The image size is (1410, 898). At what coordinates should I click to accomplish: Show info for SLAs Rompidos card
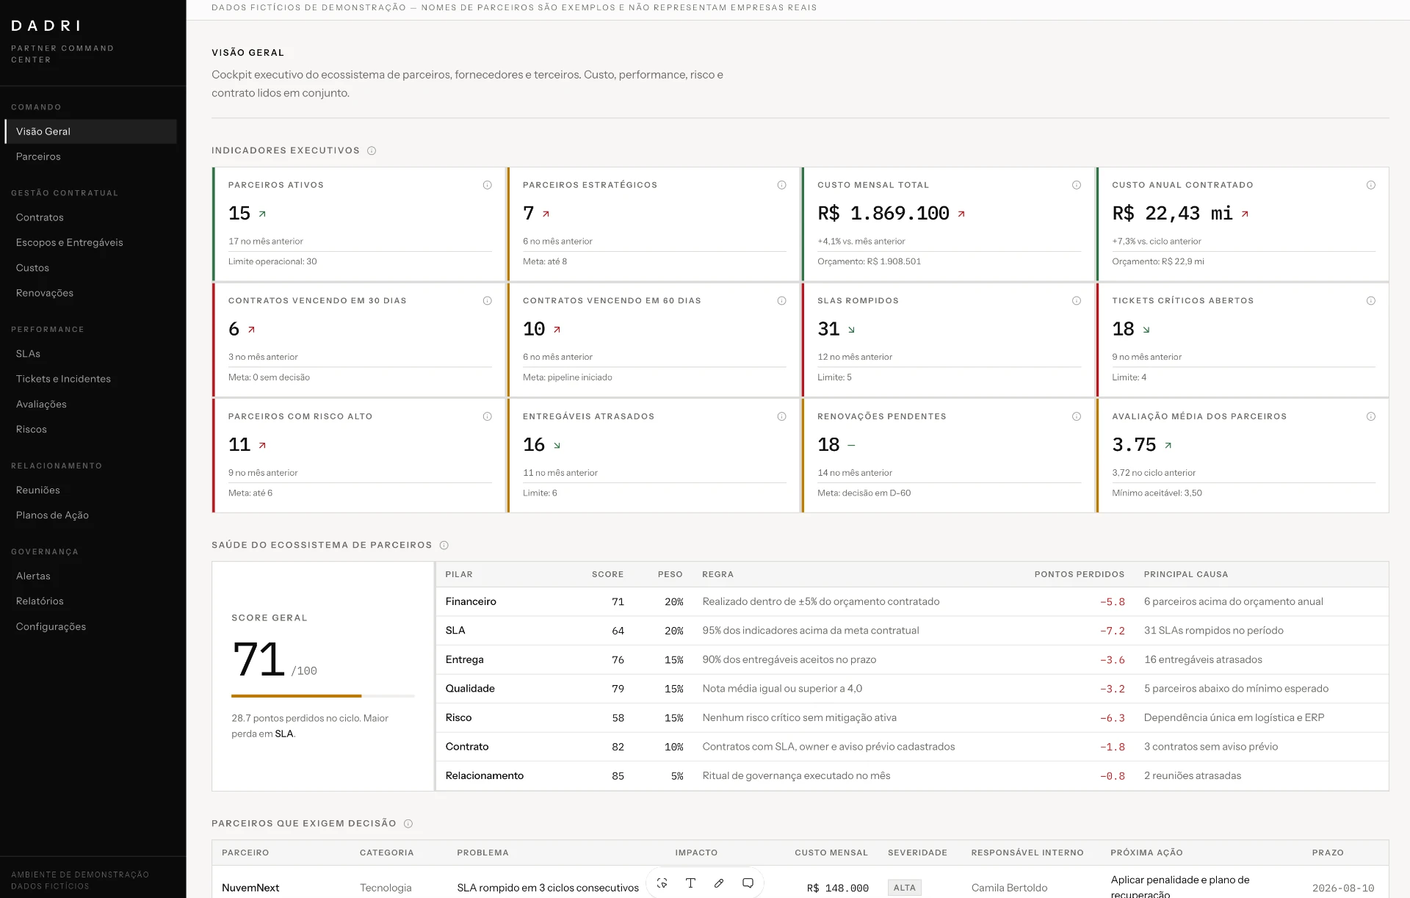pos(1076,301)
